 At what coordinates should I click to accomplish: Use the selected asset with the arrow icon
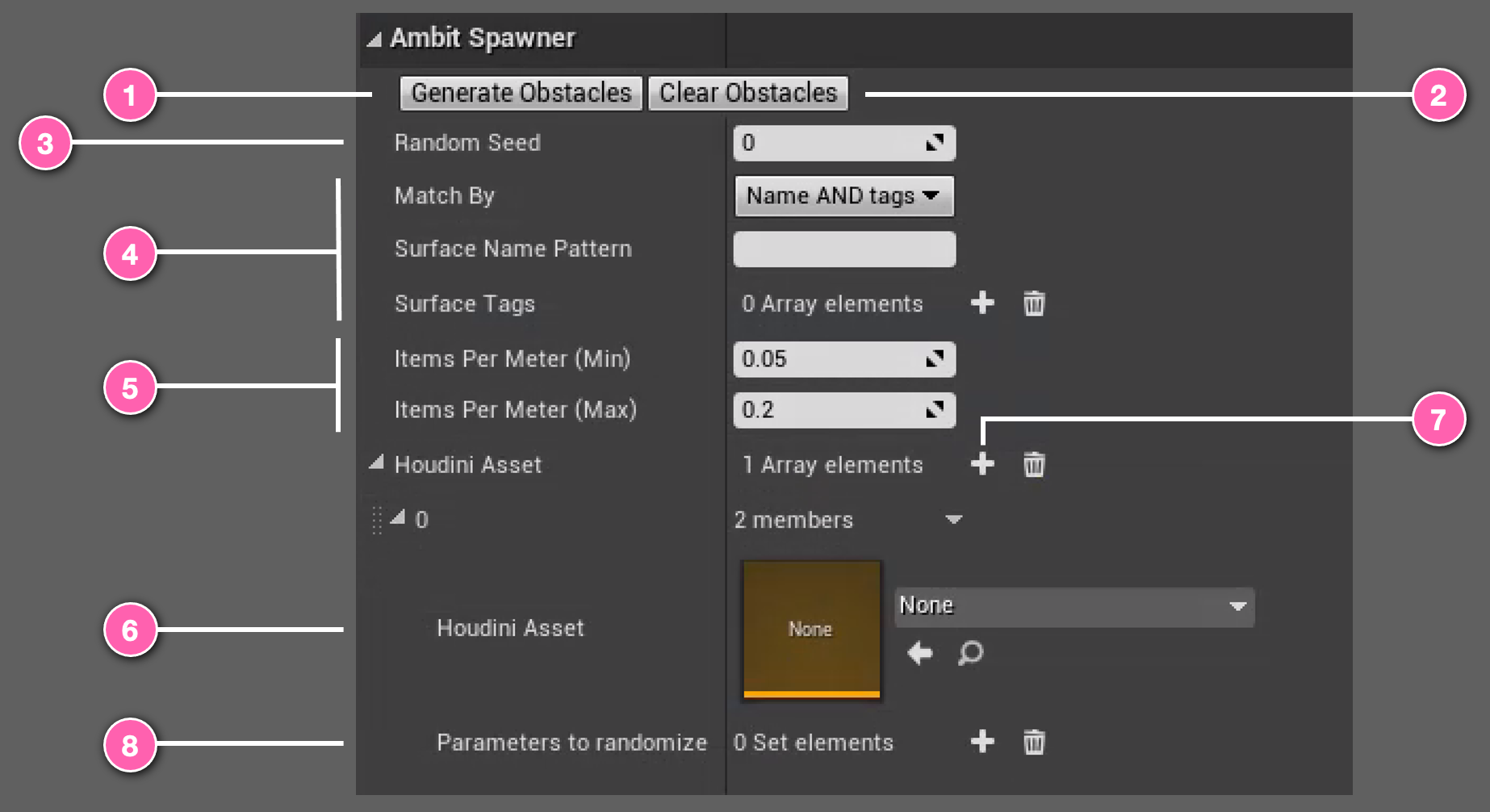click(x=920, y=653)
